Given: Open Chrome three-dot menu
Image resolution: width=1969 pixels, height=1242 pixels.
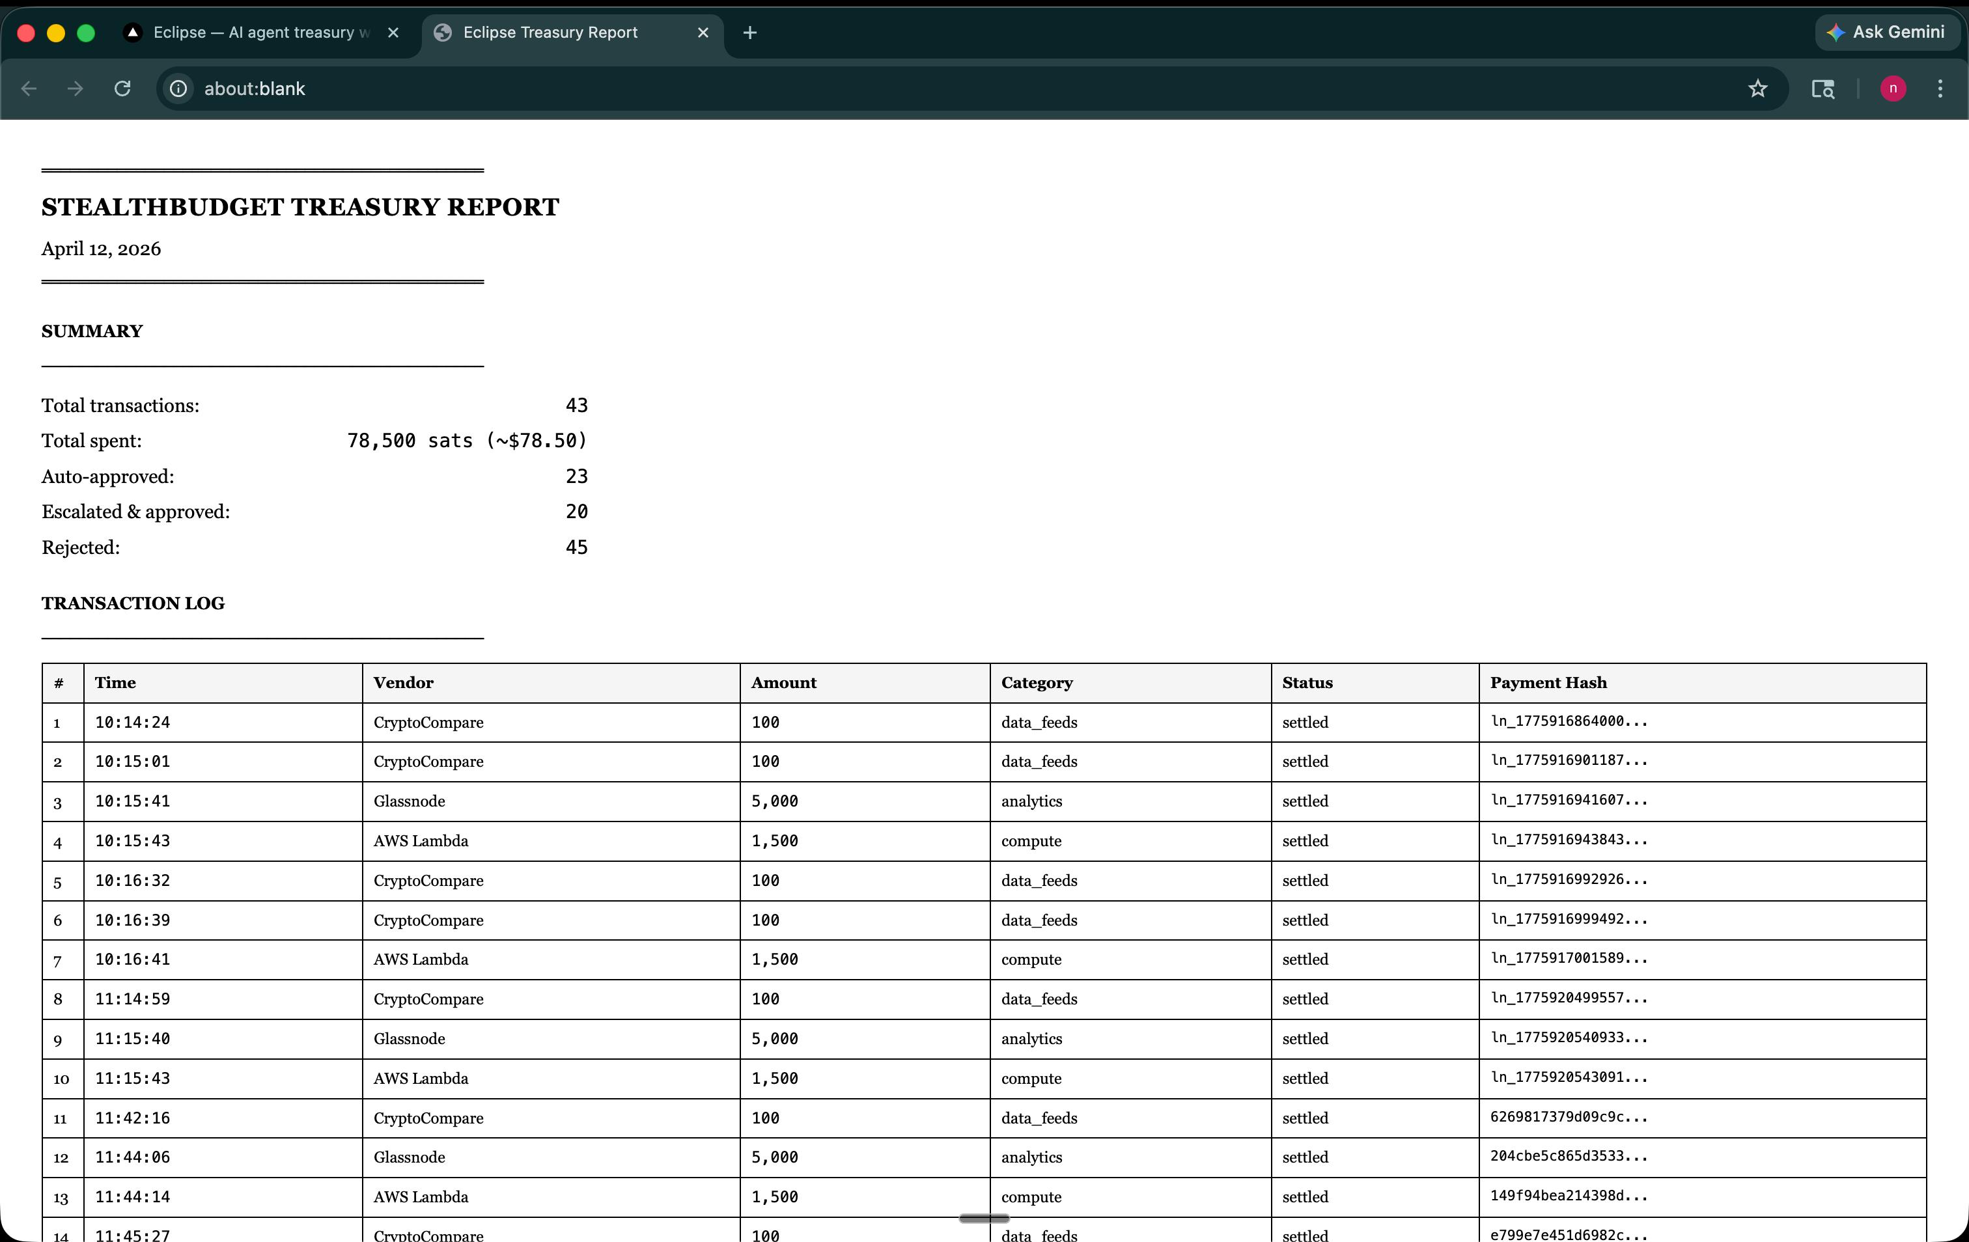Looking at the screenshot, I should tap(1940, 89).
